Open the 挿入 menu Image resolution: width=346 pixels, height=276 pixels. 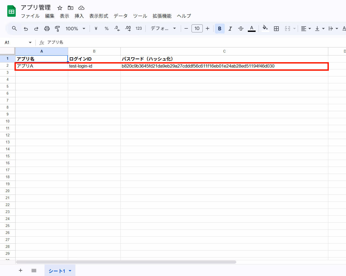(79, 16)
